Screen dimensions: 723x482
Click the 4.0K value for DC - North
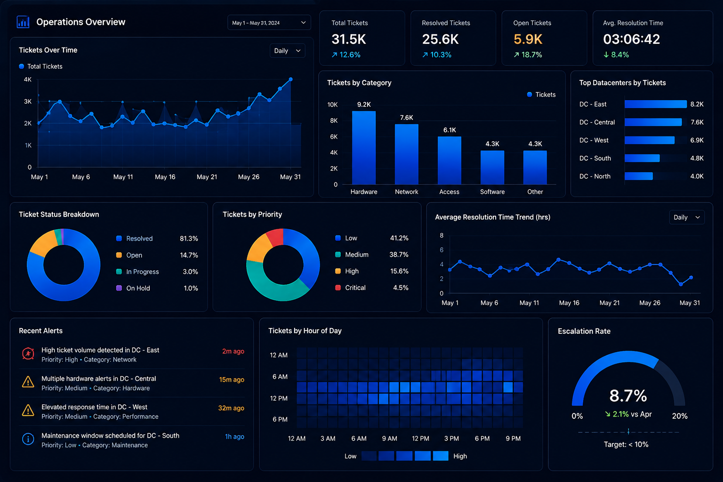point(697,177)
